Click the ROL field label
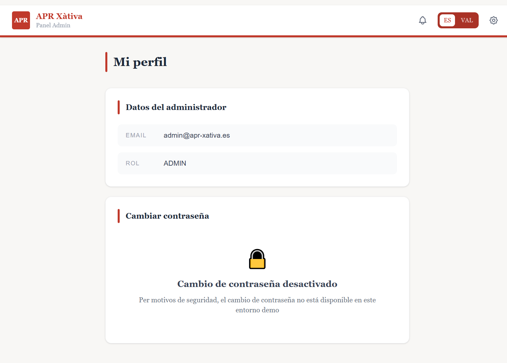This screenshot has height=363, width=507. pos(132,163)
